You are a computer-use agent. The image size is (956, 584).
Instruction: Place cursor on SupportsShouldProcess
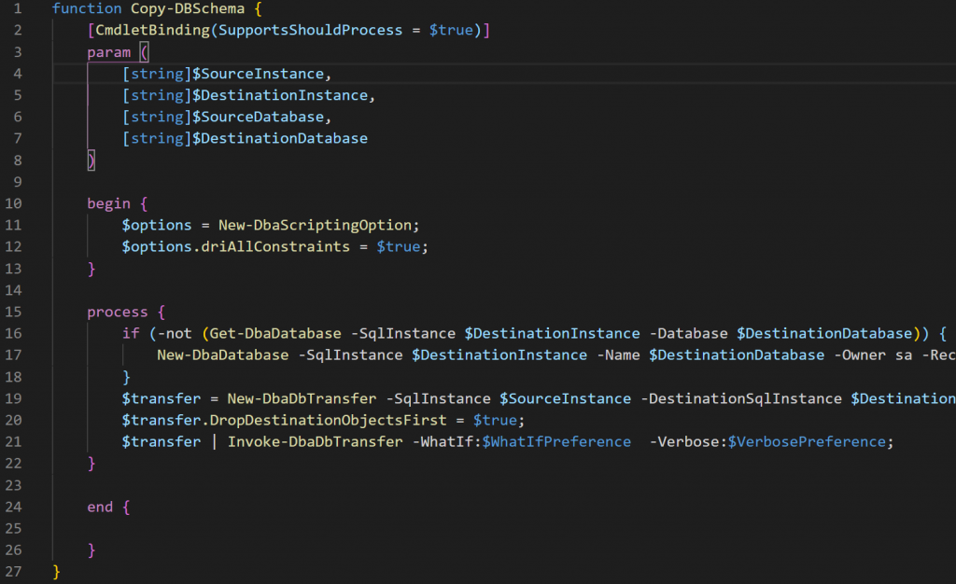click(x=310, y=30)
